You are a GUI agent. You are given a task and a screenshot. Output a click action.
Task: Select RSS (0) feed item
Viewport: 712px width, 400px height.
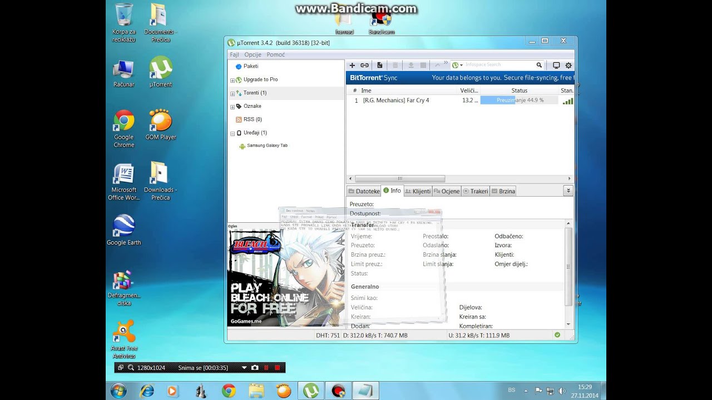253,119
